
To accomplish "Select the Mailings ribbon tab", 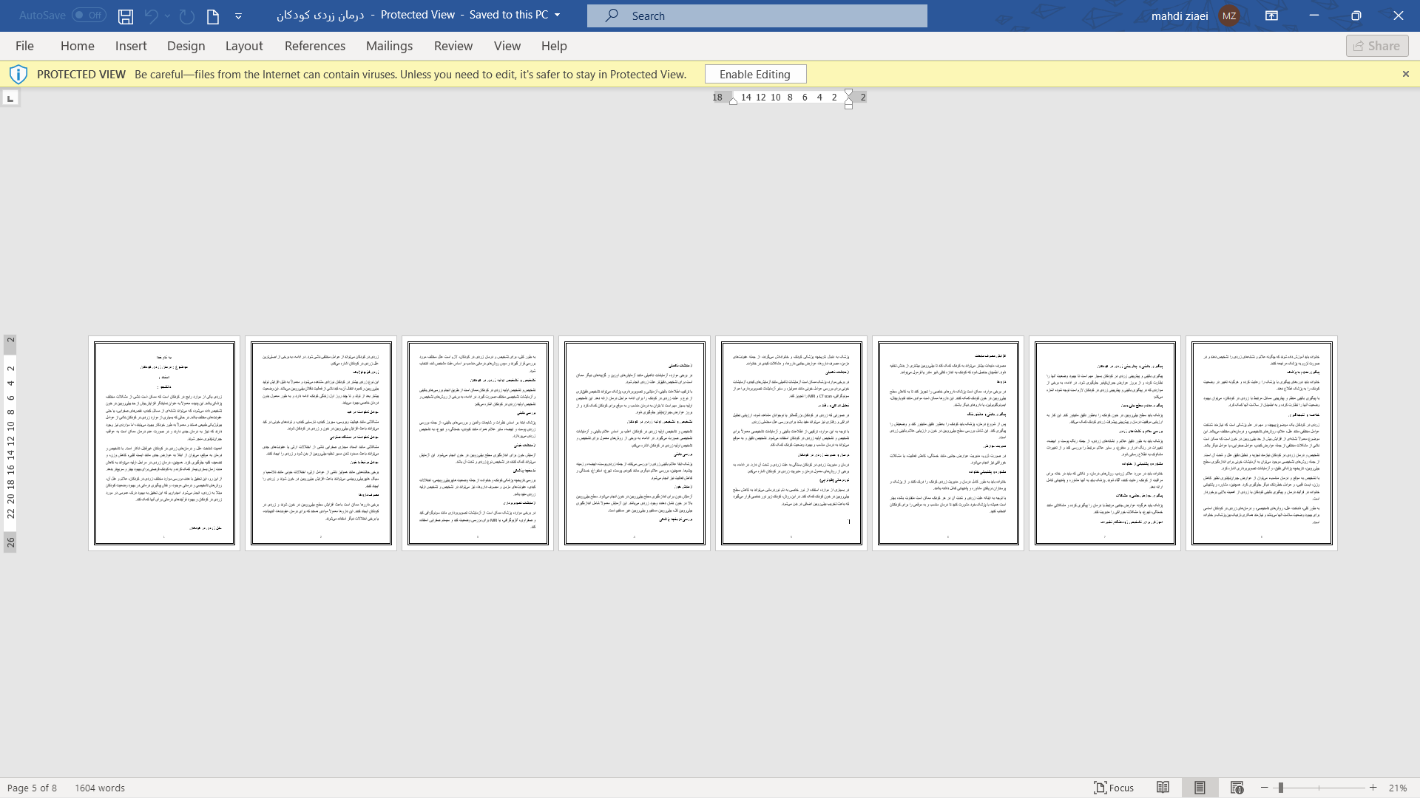I will (x=389, y=46).
